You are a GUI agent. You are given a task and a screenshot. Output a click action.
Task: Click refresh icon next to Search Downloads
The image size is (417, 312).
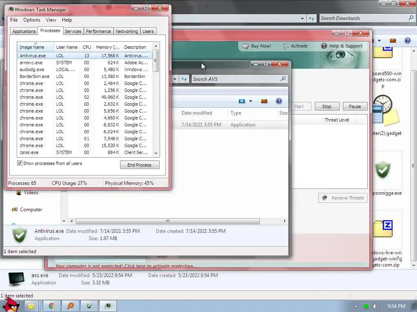pyautogui.click(x=312, y=18)
